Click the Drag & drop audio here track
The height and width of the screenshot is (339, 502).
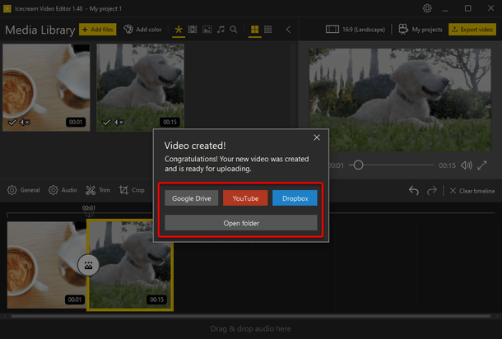pos(251,329)
